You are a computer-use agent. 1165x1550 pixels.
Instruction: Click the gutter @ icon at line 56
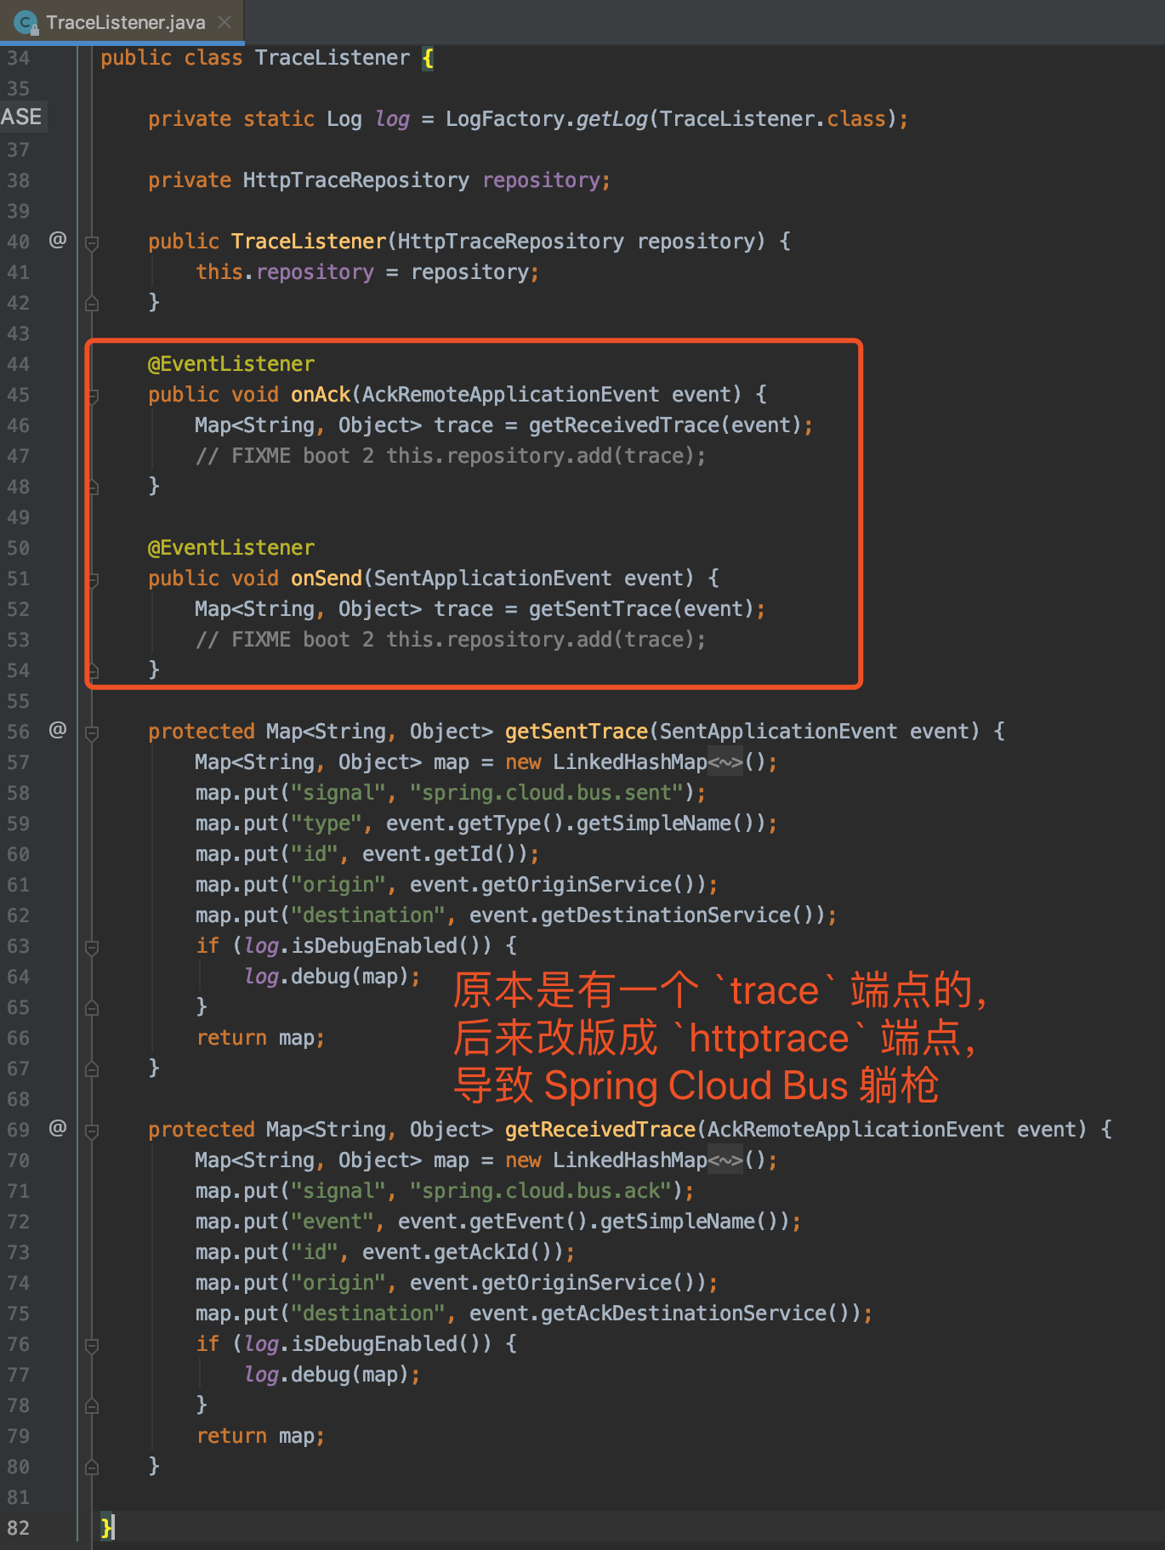57,731
